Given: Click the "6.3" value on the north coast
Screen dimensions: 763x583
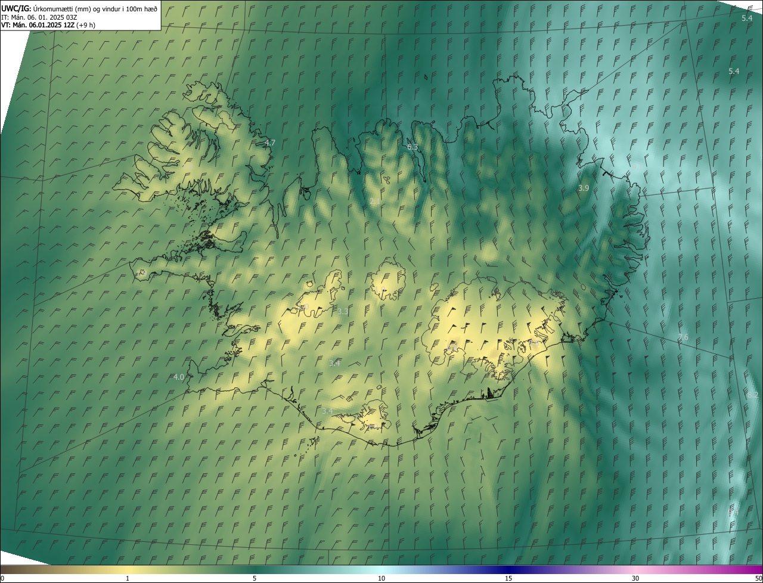Looking at the screenshot, I should [412, 147].
